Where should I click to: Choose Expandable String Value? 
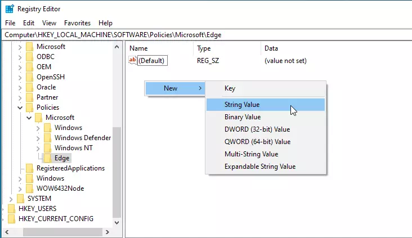[266, 167]
